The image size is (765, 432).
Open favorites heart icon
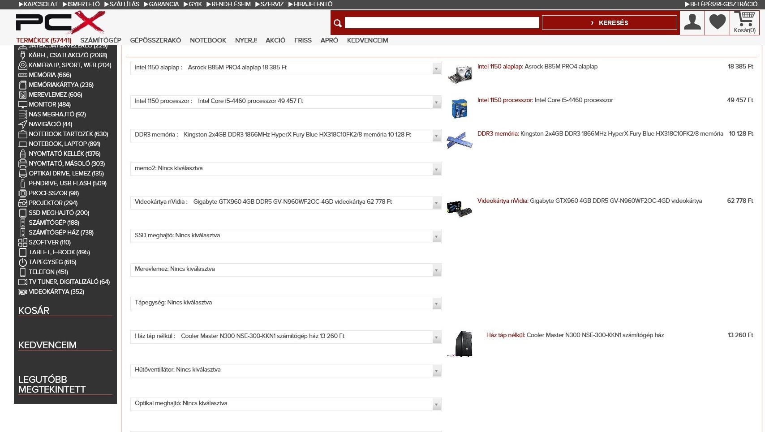(x=718, y=22)
